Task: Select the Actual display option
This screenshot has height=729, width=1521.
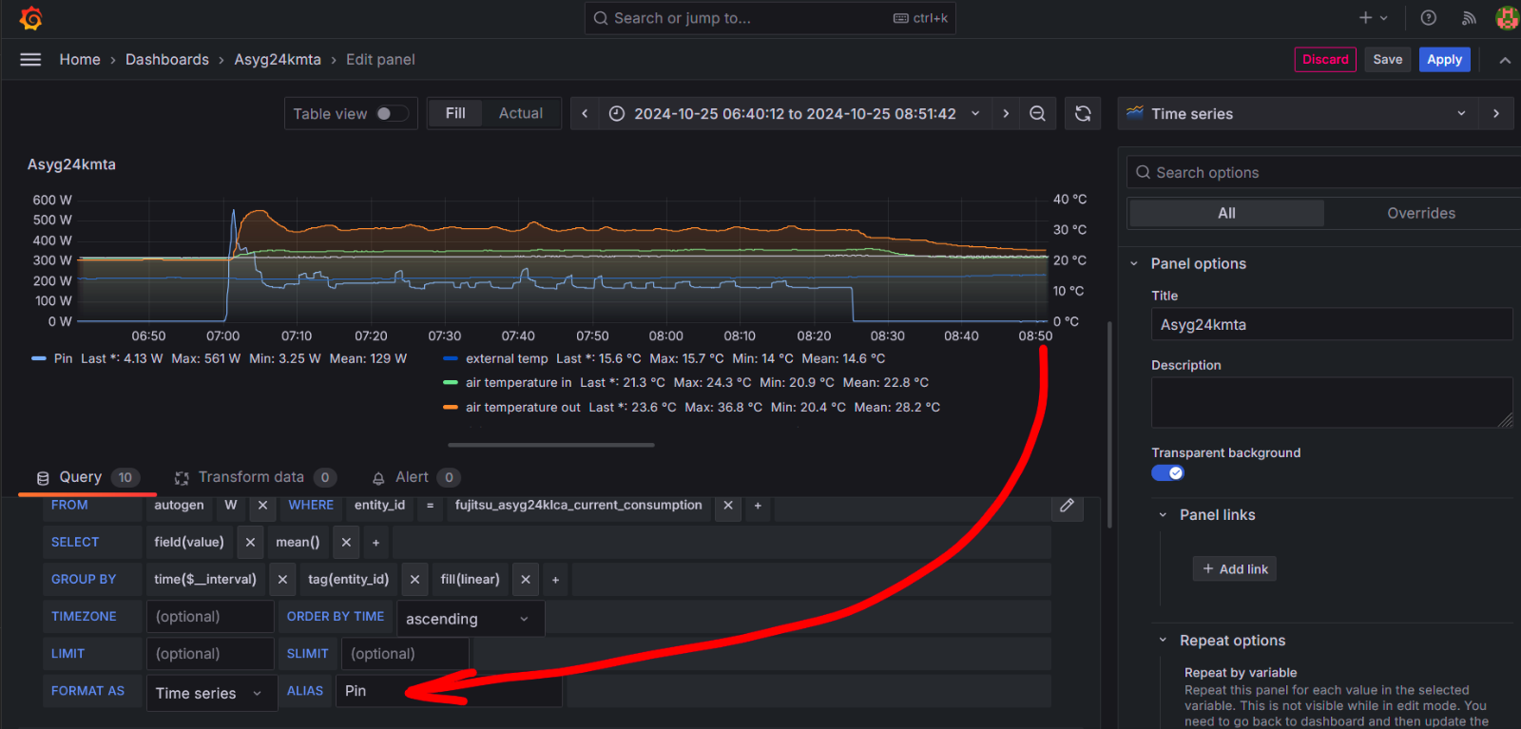Action: (521, 113)
